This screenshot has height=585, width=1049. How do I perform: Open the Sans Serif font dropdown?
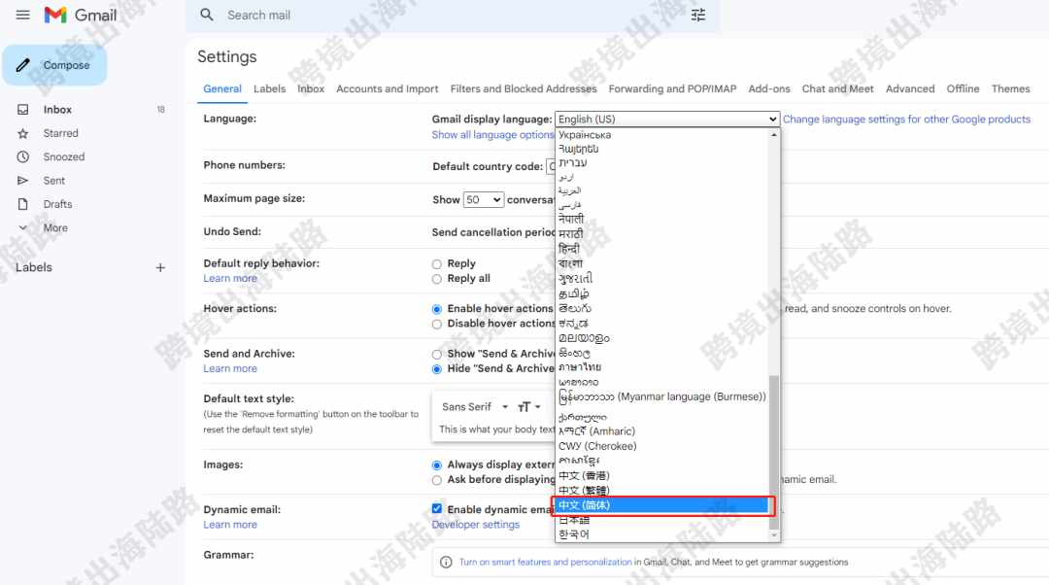tap(475, 407)
